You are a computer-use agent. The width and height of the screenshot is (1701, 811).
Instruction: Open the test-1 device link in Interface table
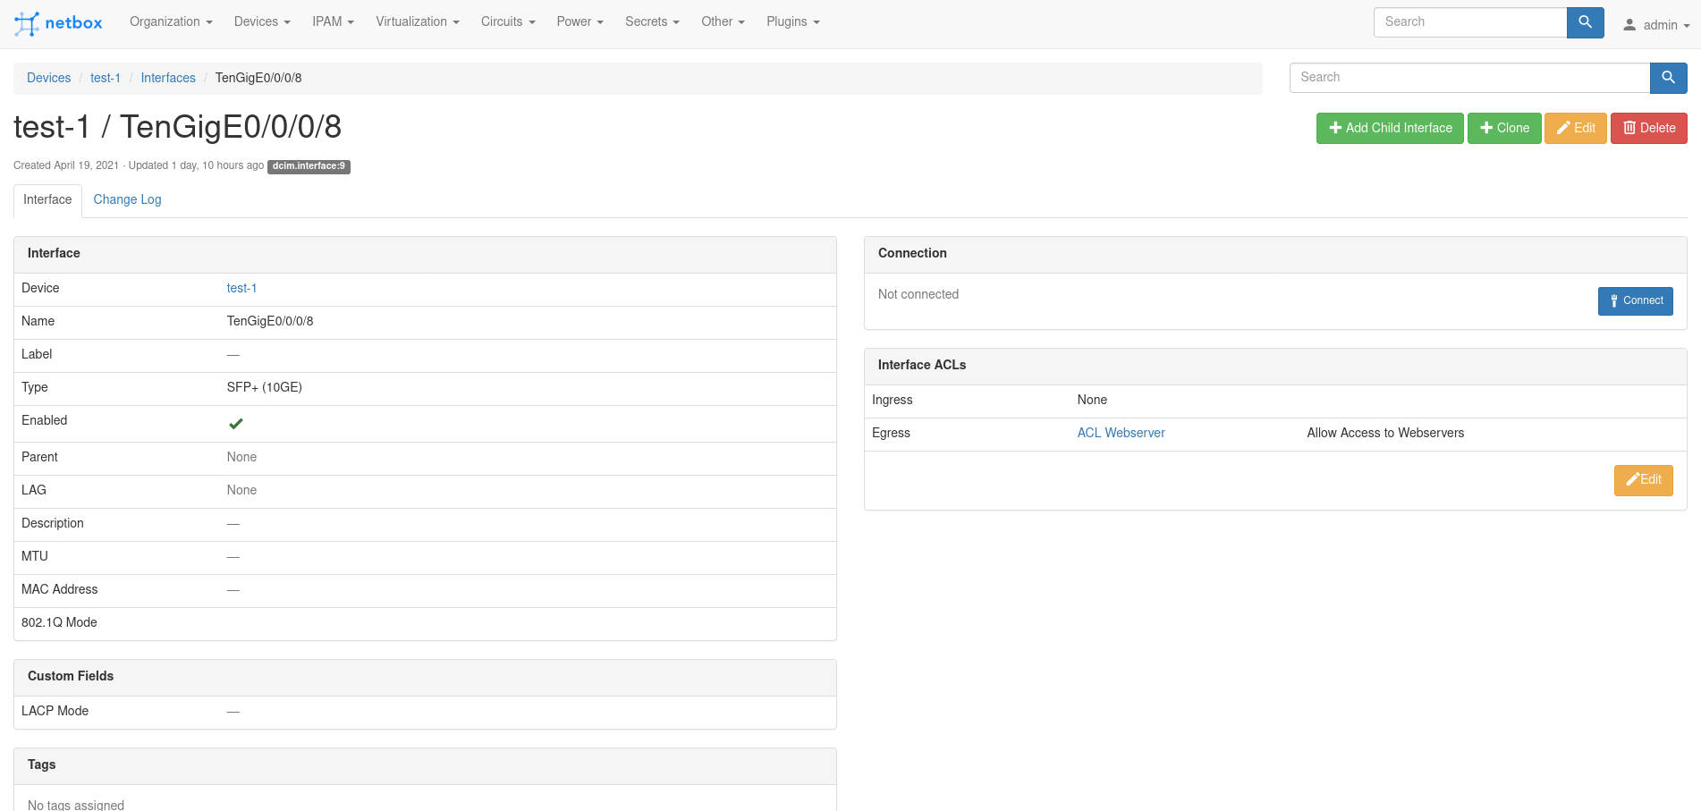click(241, 288)
